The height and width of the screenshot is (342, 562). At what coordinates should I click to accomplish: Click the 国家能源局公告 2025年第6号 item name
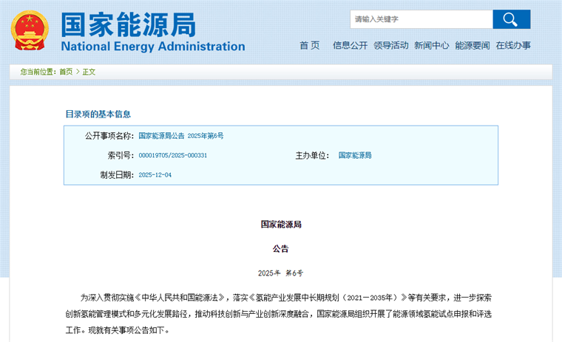click(x=181, y=136)
